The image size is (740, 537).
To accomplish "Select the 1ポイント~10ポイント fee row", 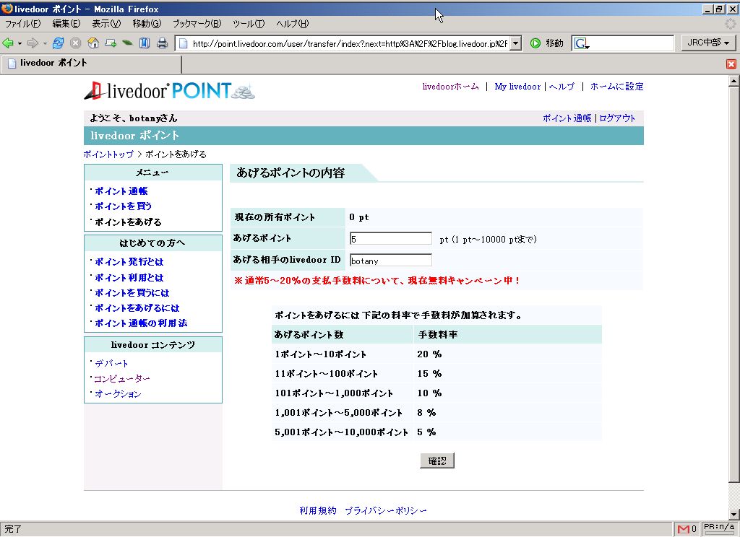I will tap(436, 354).
